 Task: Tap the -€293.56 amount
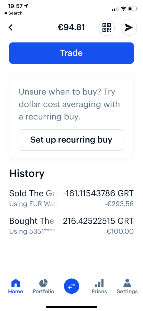pos(119,204)
